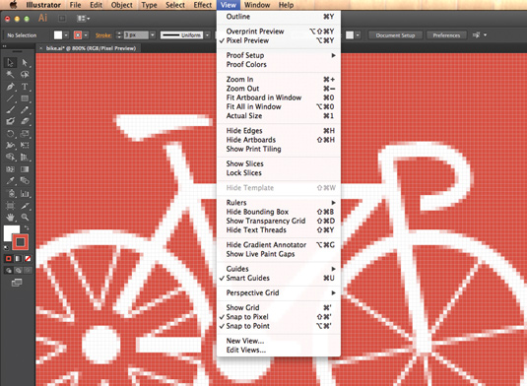This screenshot has width=527, height=386.
Task: Choose the Width (warp) tool
Action: click(x=10, y=145)
